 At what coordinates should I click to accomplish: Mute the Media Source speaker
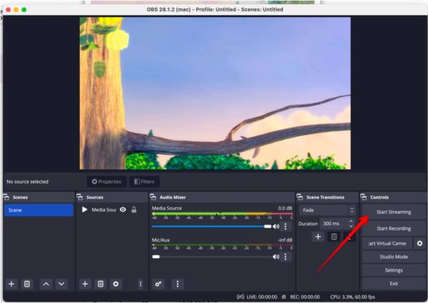tap(276, 226)
